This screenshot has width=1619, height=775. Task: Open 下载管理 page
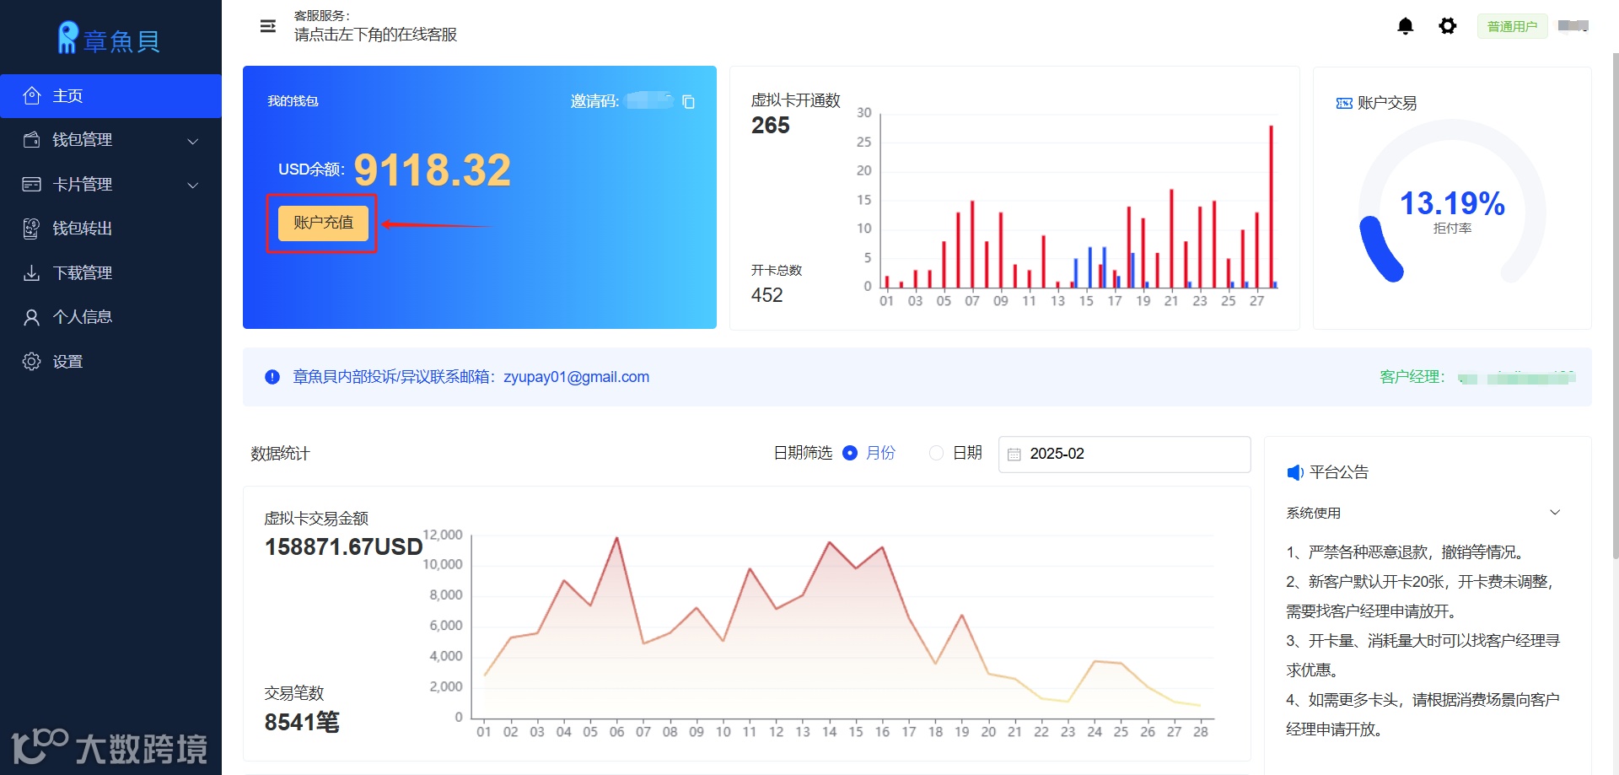pos(110,272)
